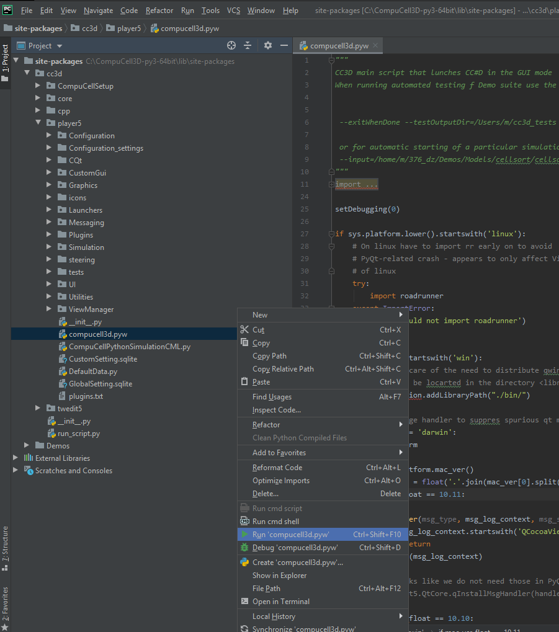Select the compucell3d.pyw editor tab
559x632 pixels.
(x=339, y=45)
